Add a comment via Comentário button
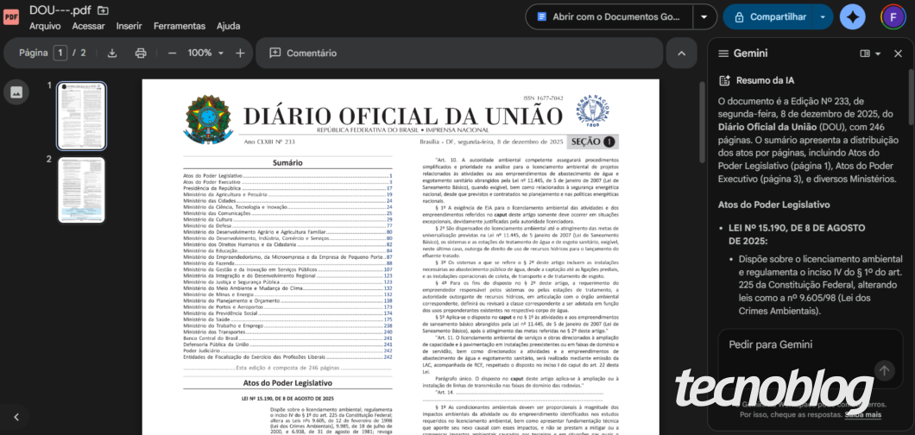915x435 pixels. [x=303, y=53]
